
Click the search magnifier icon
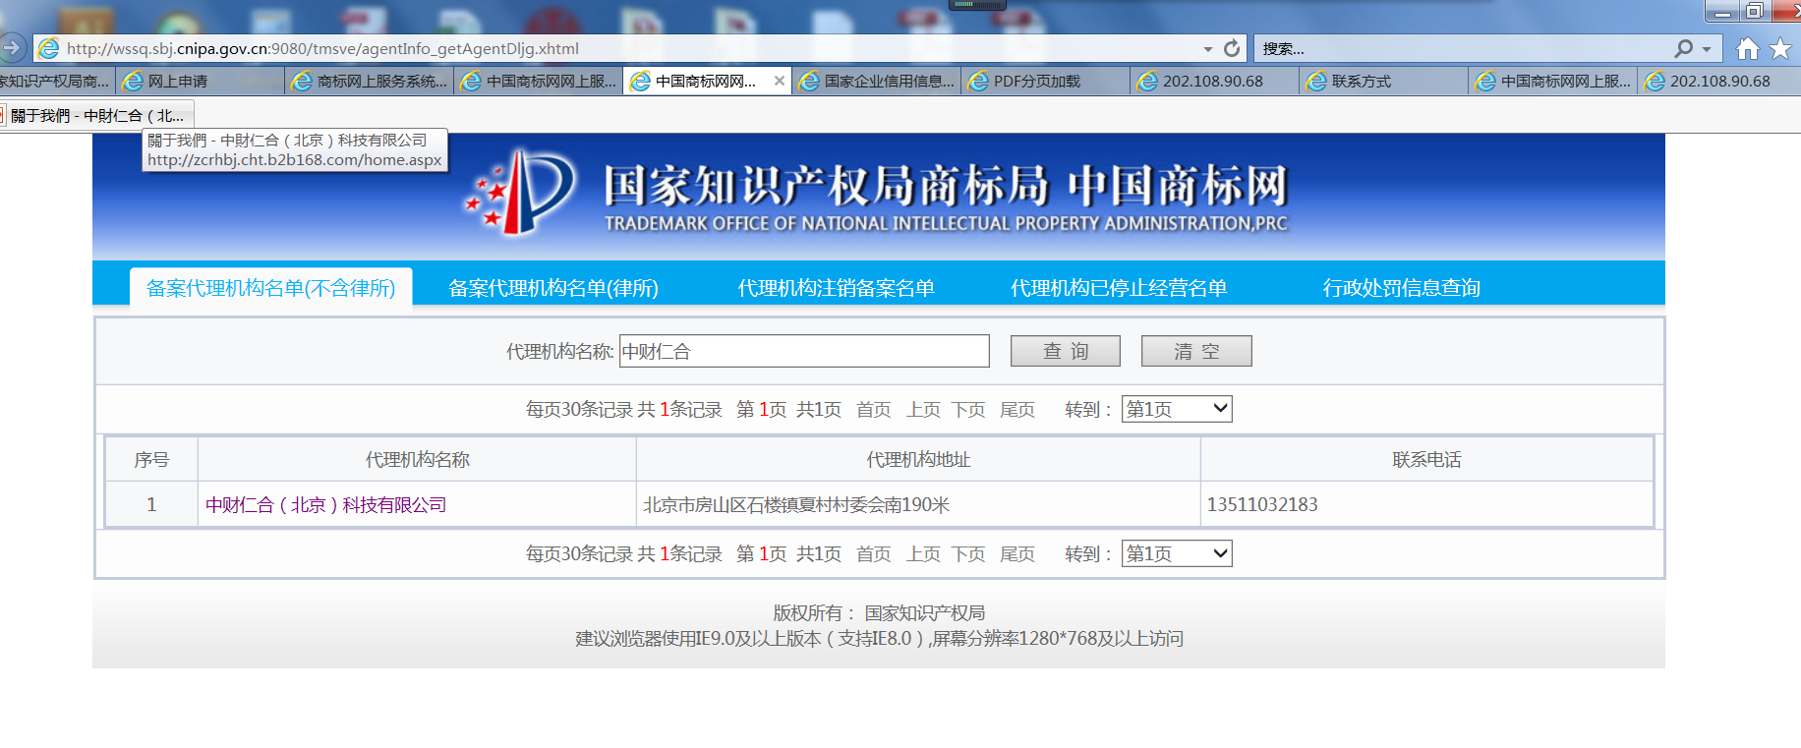(1684, 48)
